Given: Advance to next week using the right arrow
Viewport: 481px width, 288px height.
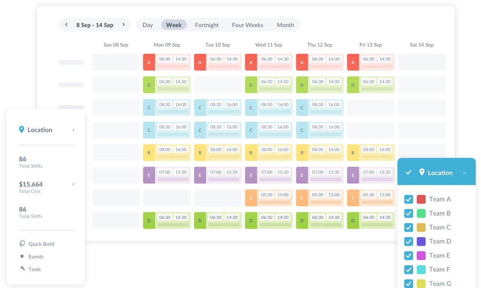Looking at the screenshot, I should [124, 24].
